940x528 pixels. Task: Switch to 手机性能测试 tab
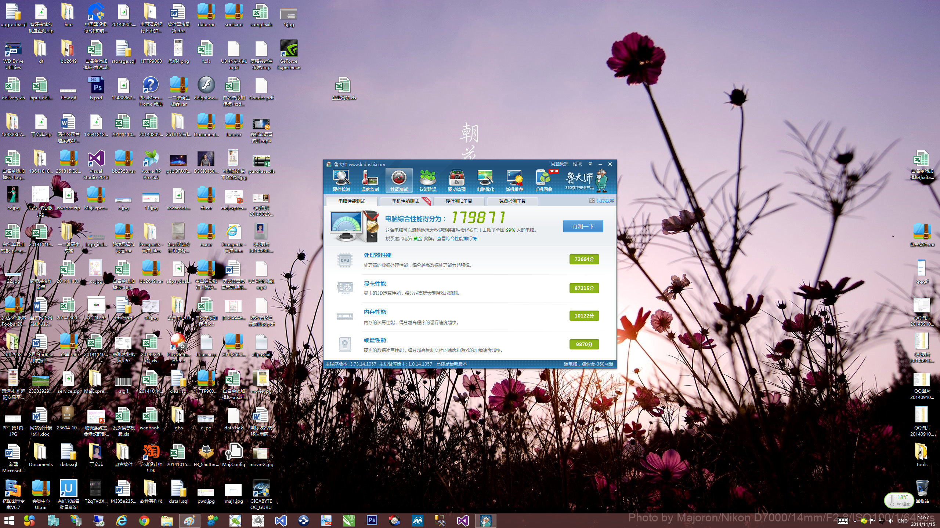click(405, 201)
